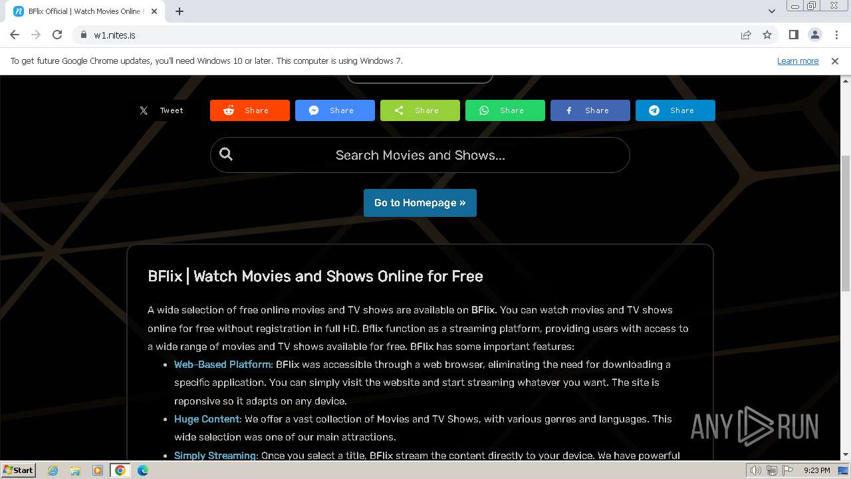851x479 pixels.
Task: Open Microsoft Edge from the taskbar
Action: (x=143, y=470)
